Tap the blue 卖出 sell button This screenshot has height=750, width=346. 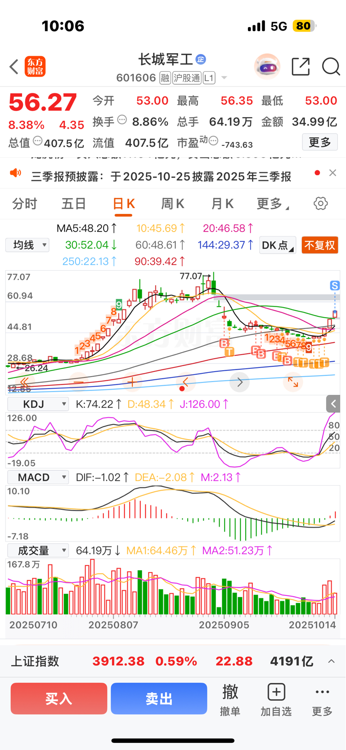point(159,699)
